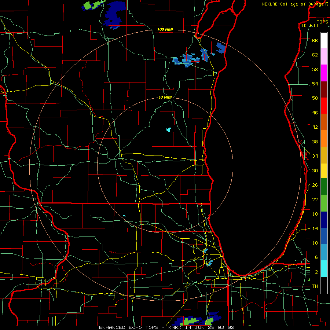Select the bright red legend swatch

324,106
